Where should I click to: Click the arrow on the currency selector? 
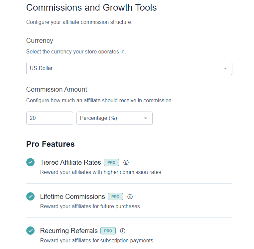click(x=225, y=69)
